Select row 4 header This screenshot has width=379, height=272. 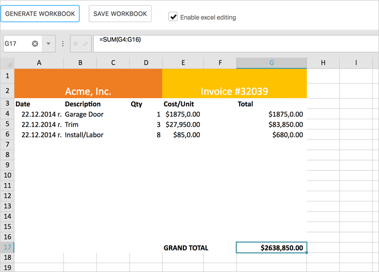pos(7,114)
